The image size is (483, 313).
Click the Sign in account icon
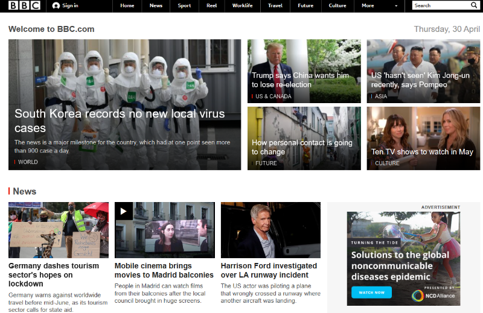coord(56,5)
